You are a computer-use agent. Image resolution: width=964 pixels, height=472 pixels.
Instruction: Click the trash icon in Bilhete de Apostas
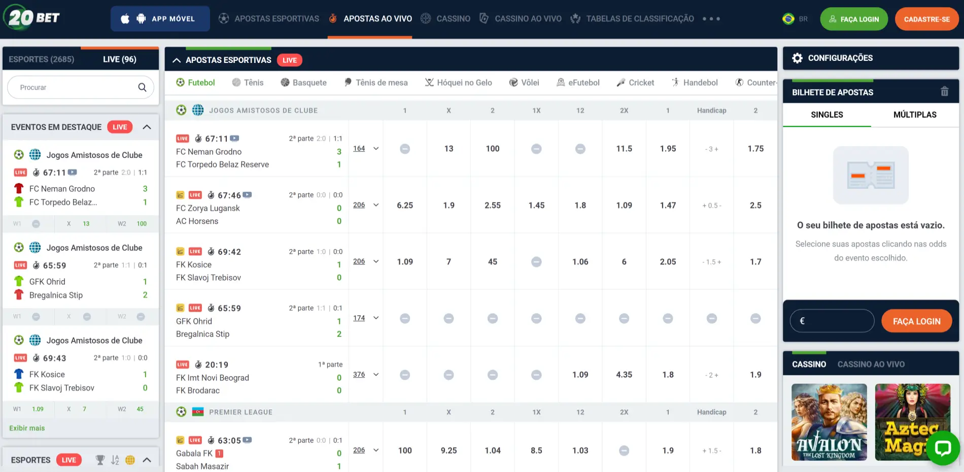(944, 92)
